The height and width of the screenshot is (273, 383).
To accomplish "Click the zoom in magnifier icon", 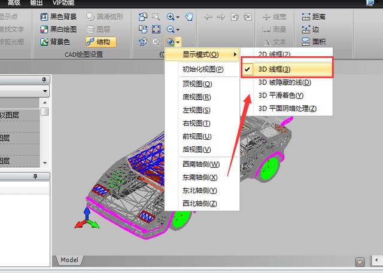I will tap(170, 17).
